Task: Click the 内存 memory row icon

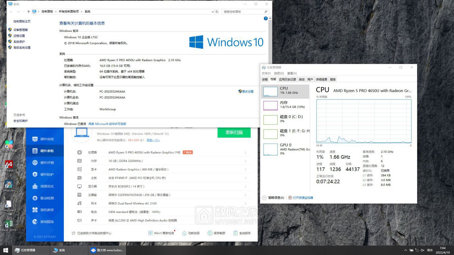Action: tap(79, 161)
